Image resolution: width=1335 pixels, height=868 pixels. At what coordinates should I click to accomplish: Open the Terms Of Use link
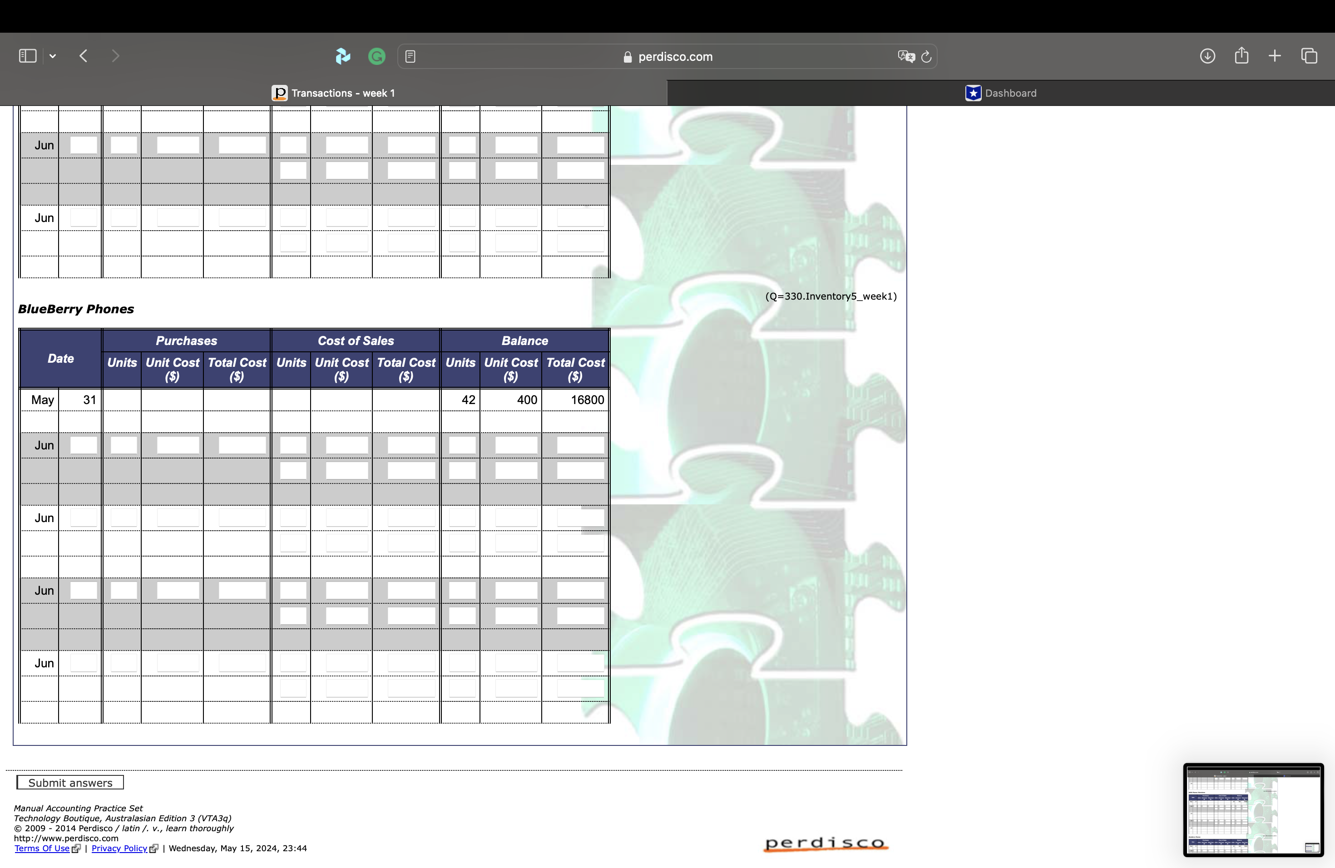tap(42, 848)
